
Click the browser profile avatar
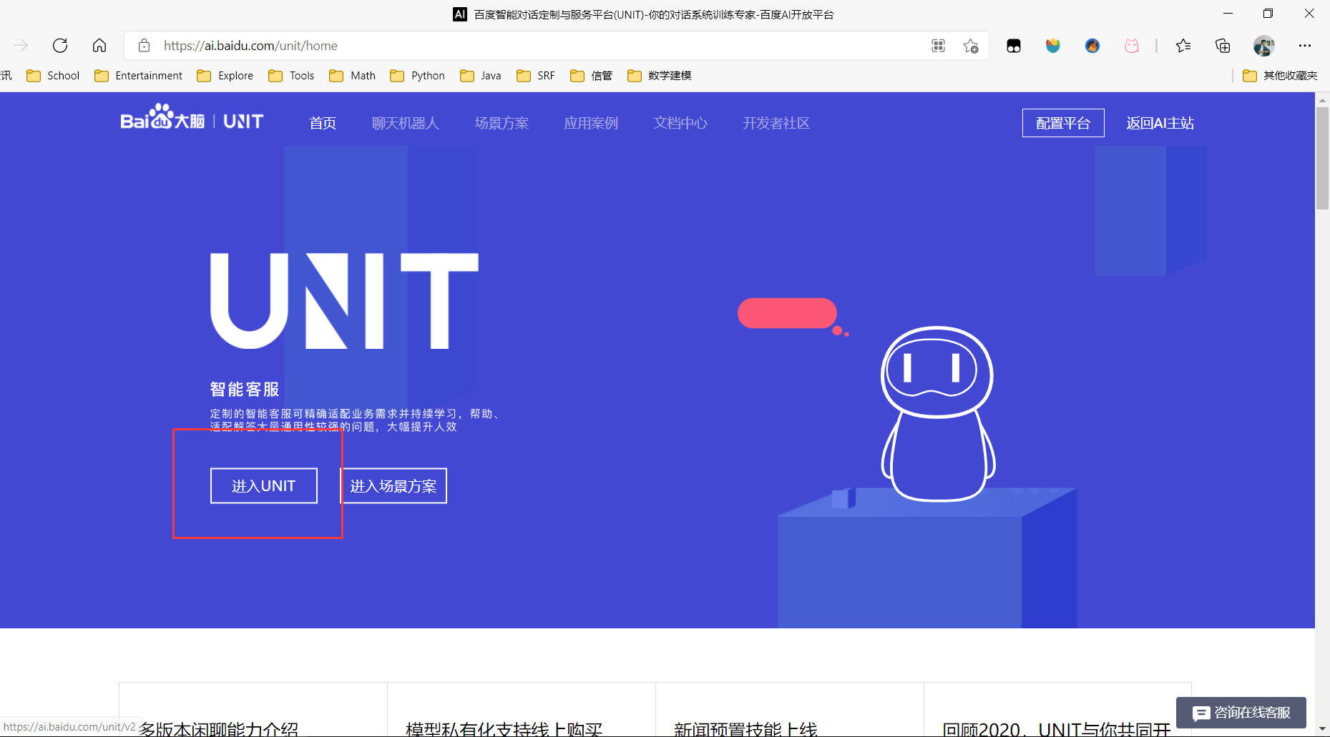(x=1264, y=45)
